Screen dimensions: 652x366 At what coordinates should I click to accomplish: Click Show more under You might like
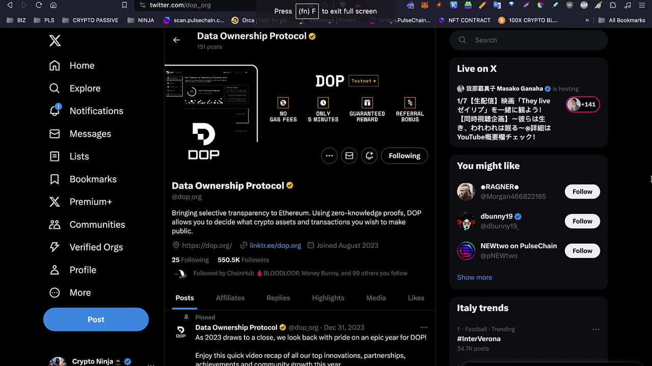click(474, 278)
